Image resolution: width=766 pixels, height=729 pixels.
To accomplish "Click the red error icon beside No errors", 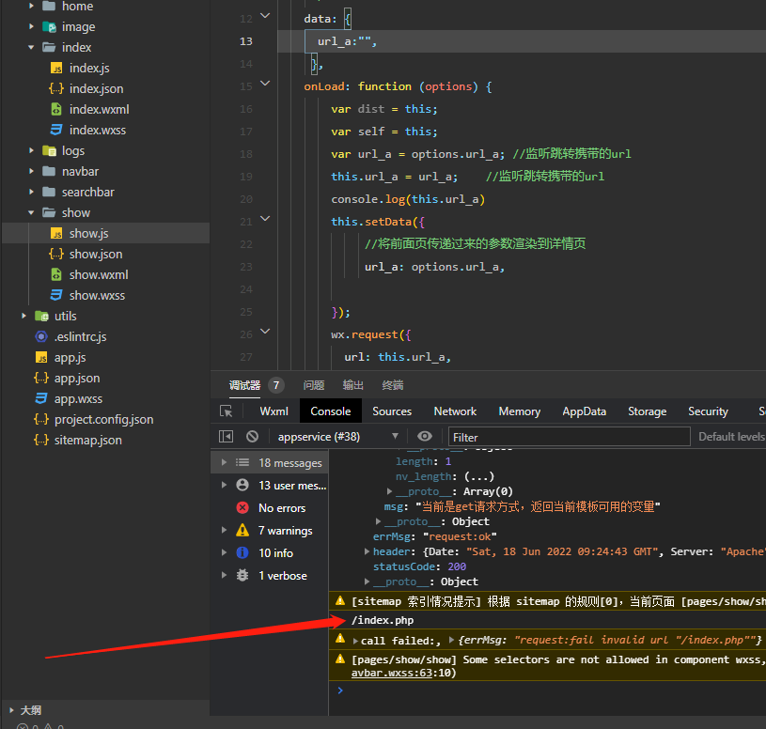I will (x=242, y=508).
